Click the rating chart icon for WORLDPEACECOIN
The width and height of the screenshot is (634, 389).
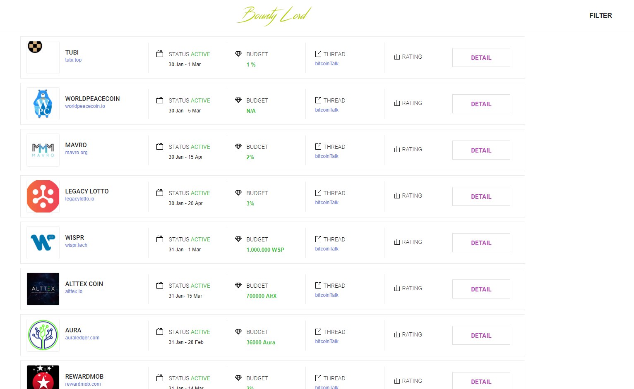[x=397, y=103]
